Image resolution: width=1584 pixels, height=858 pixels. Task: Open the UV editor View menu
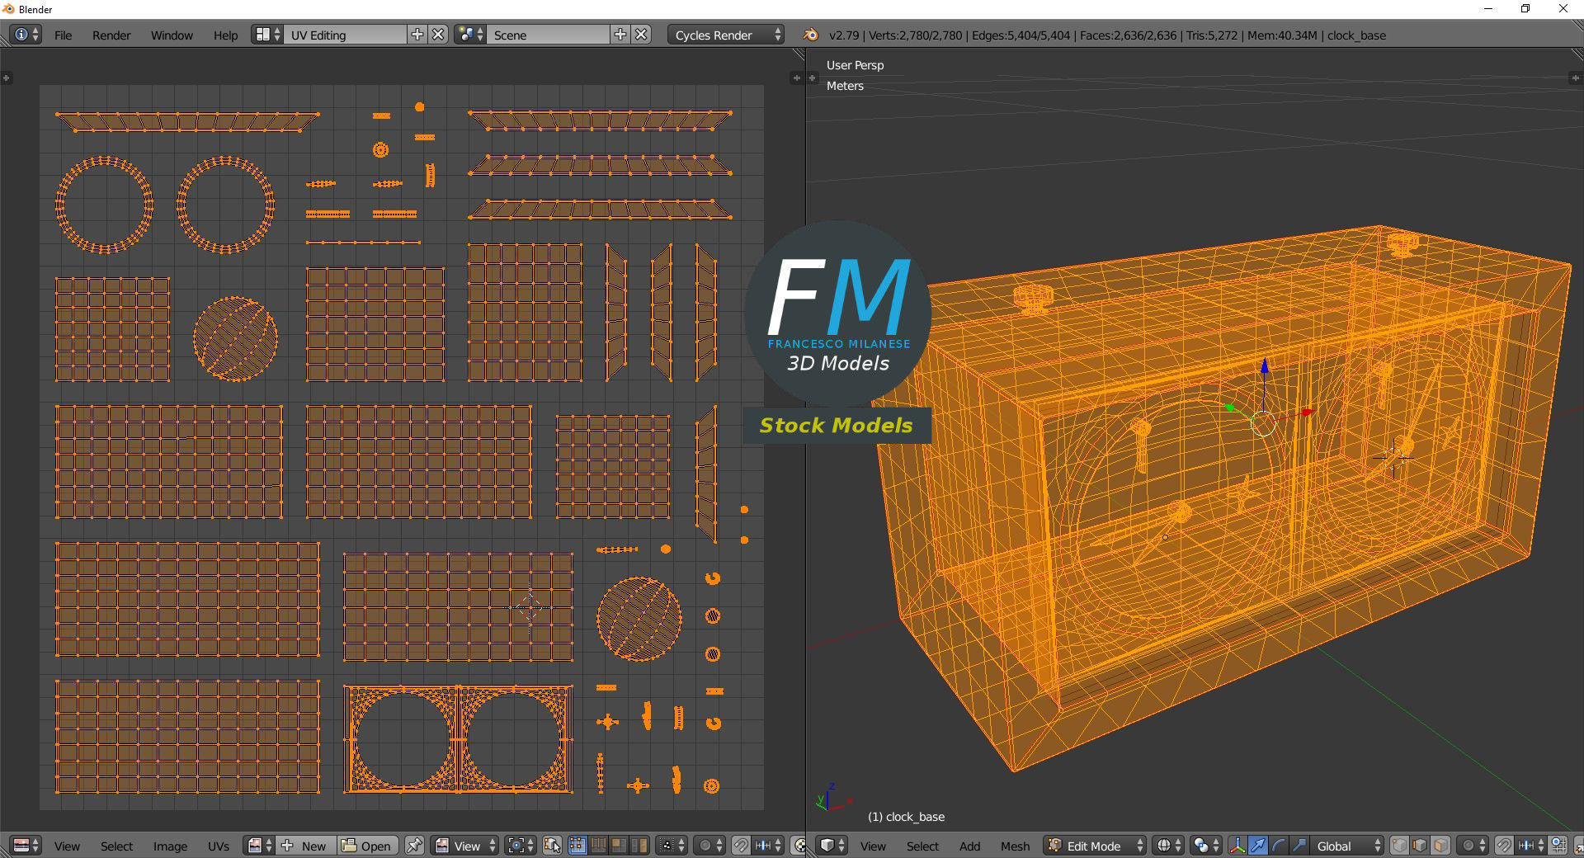(67, 846)
